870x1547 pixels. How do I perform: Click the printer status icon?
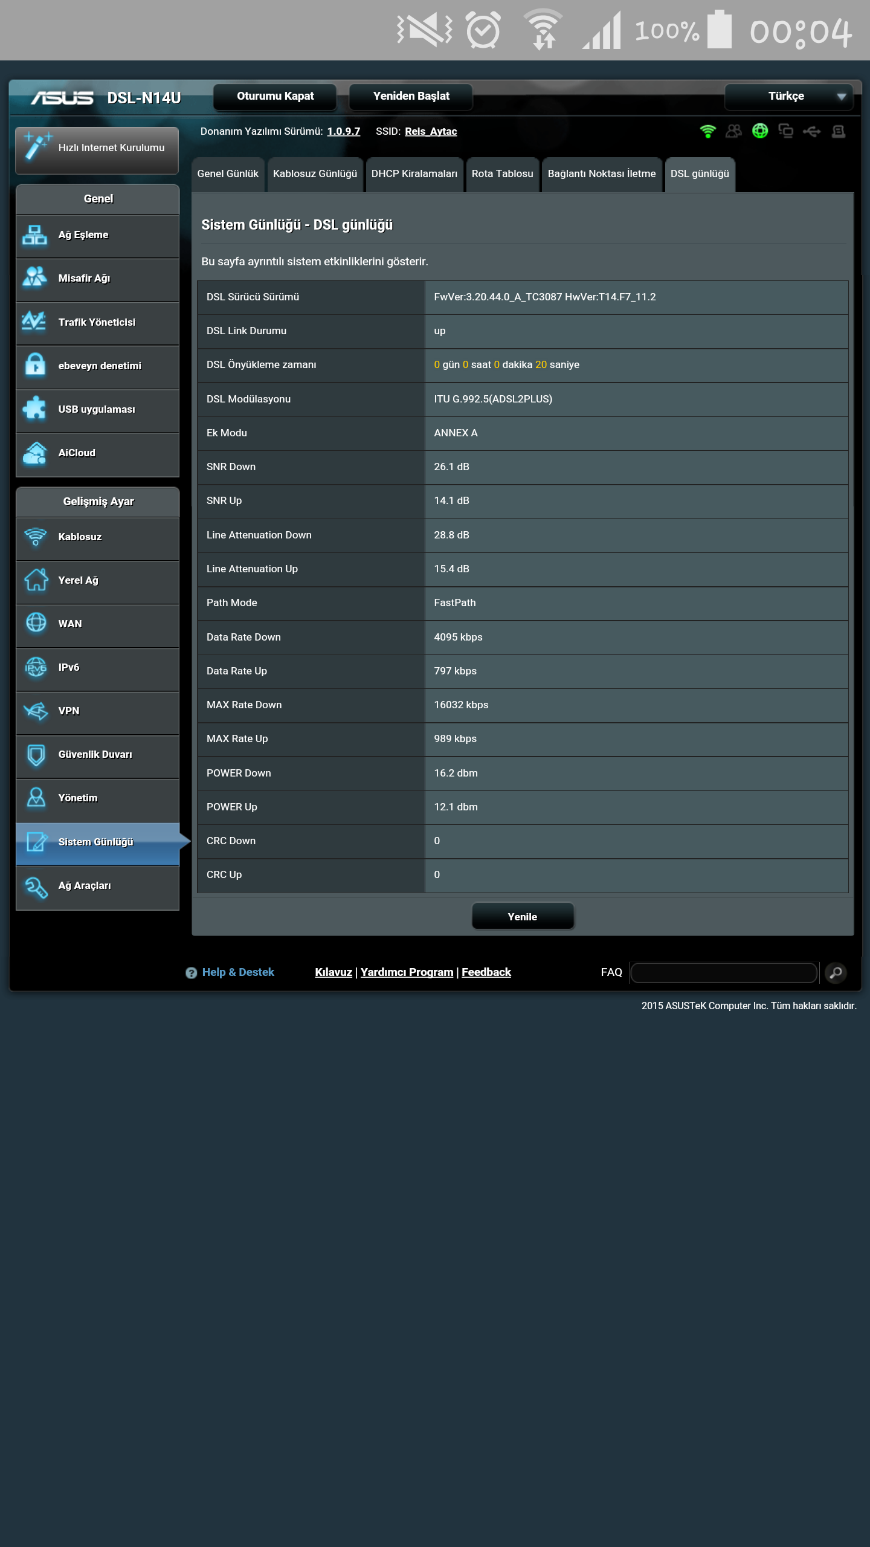pyautogui.click(x=838, y=131)
